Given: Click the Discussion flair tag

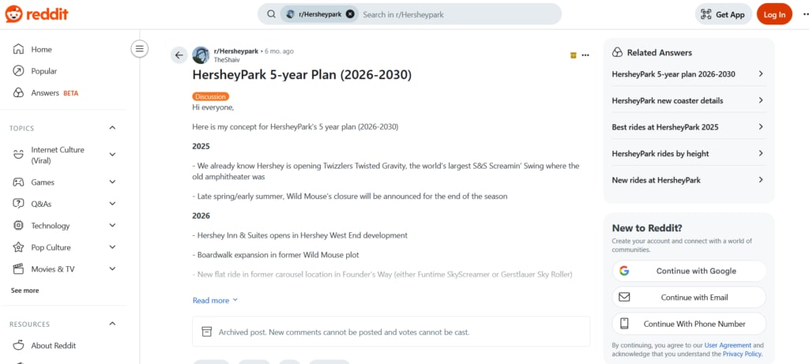Looking at the screenshot, I should click(x=210, y=96).
